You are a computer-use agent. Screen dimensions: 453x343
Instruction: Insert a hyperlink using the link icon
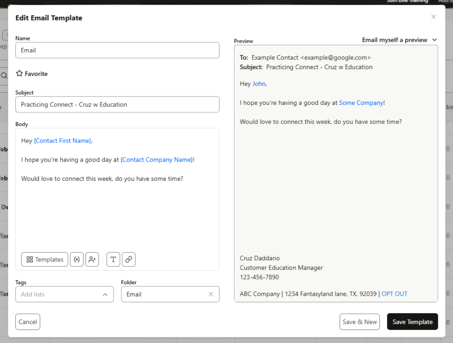point(128,260)
